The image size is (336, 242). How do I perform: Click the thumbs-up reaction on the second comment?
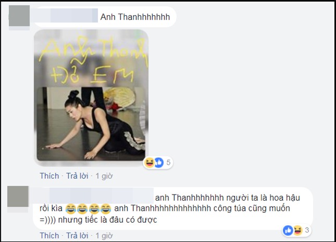288,231
